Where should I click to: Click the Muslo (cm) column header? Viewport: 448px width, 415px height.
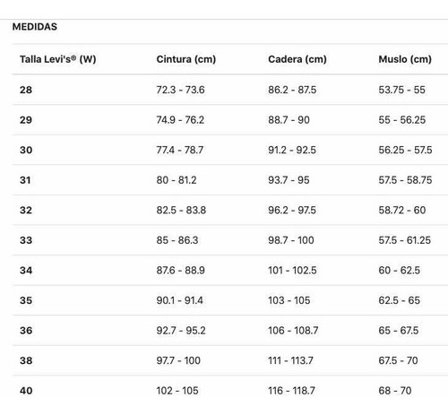pos(405,59)
